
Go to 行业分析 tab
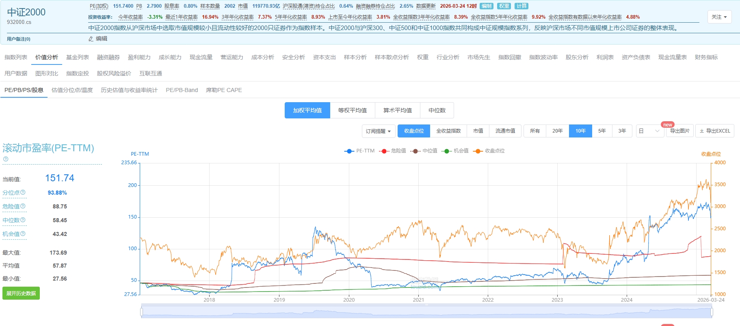tap(448, 57)
